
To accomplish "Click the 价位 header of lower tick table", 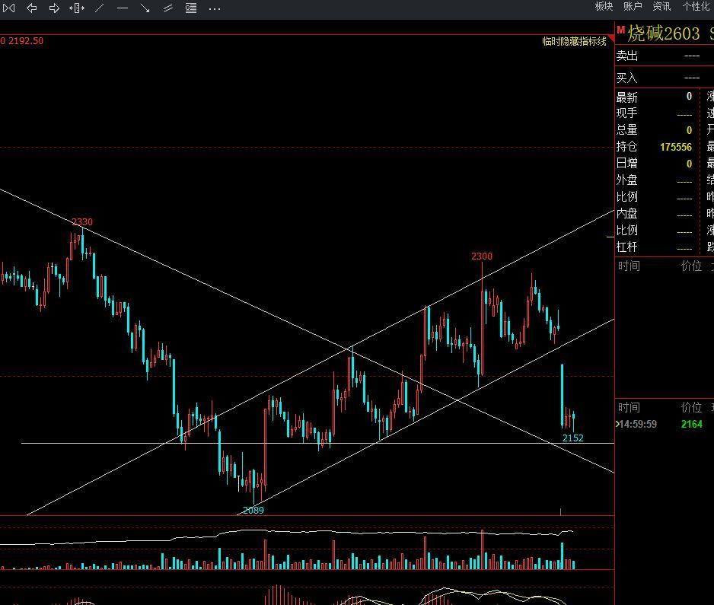I will (x=691, y=407).
